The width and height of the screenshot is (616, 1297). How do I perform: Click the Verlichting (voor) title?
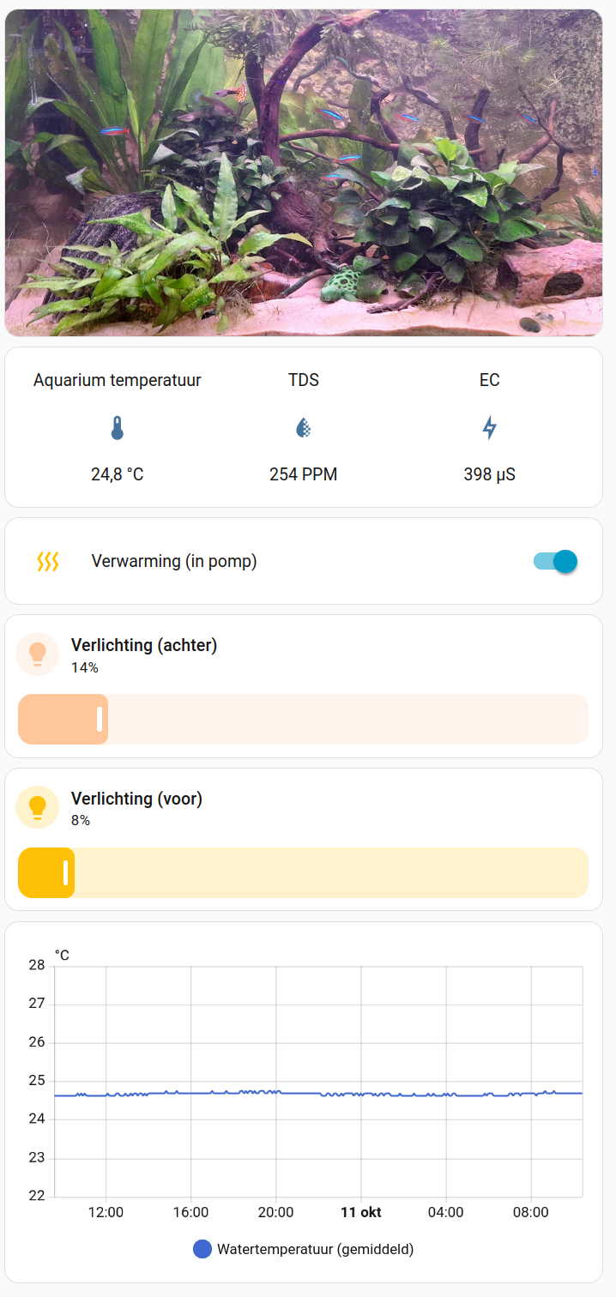136,799
